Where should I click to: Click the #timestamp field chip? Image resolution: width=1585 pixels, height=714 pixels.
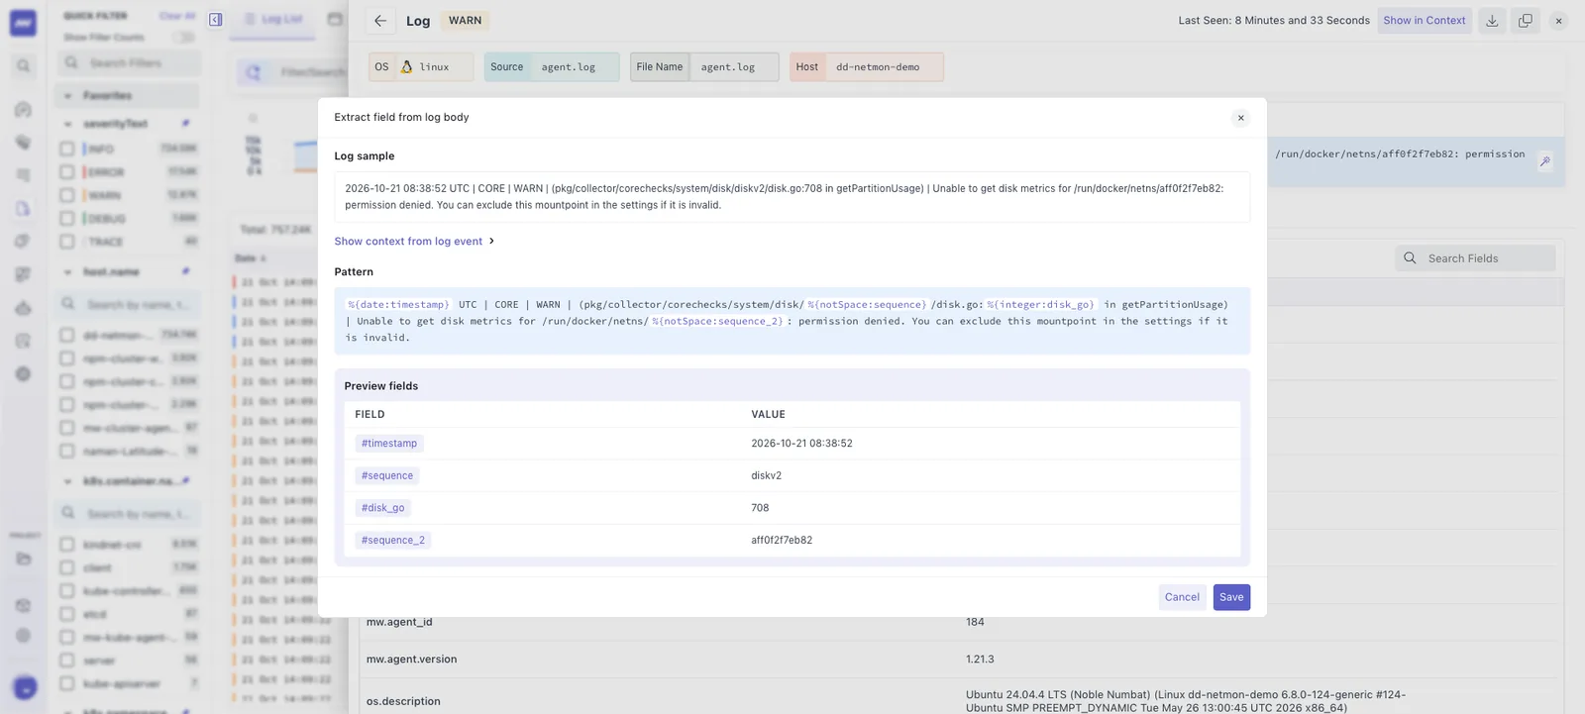(x=389, y=444)
